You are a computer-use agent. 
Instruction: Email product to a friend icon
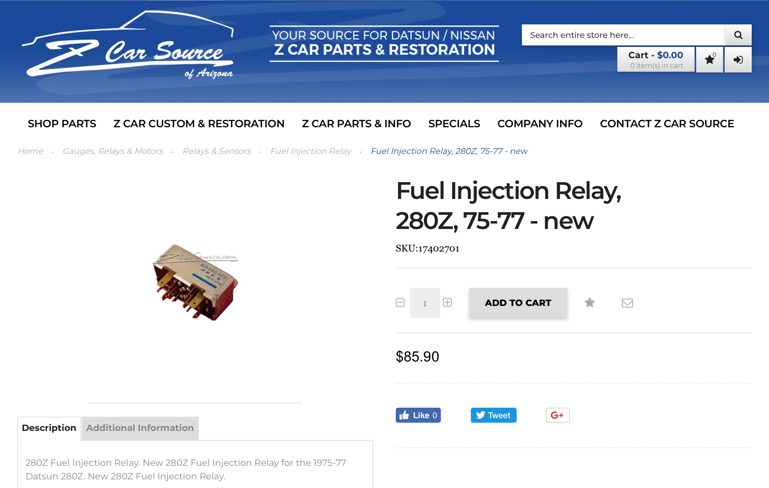click(627, 303)
